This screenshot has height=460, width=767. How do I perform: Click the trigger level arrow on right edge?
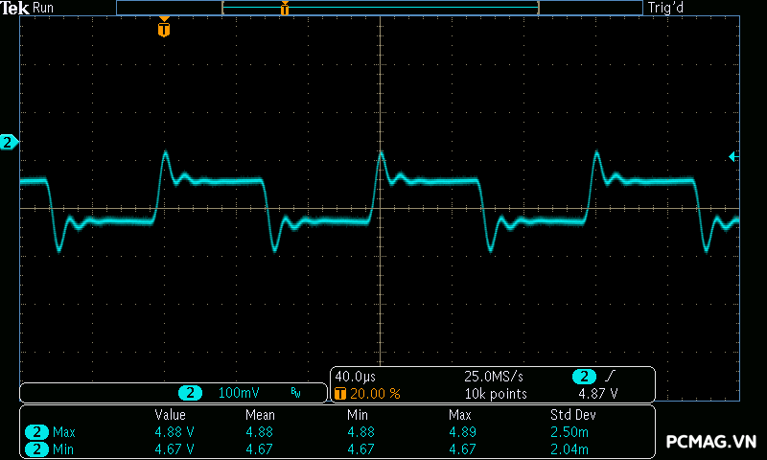(732, 156)
